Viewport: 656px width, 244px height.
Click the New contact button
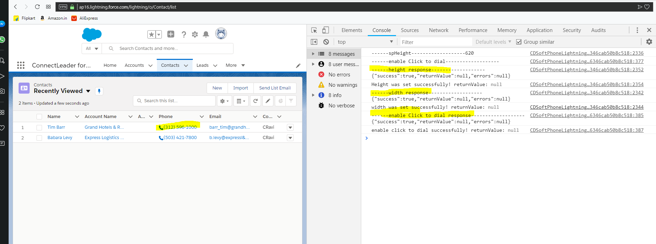(x=217, y=88)
